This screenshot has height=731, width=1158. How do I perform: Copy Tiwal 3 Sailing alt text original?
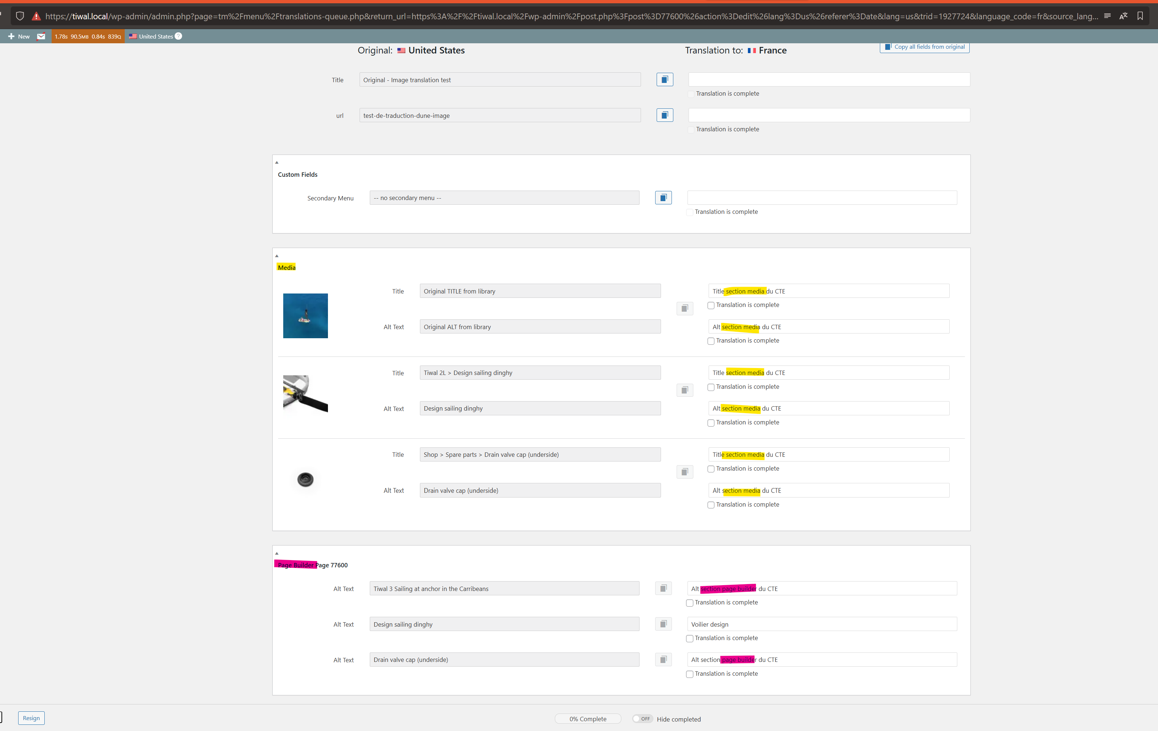[663, 588]
